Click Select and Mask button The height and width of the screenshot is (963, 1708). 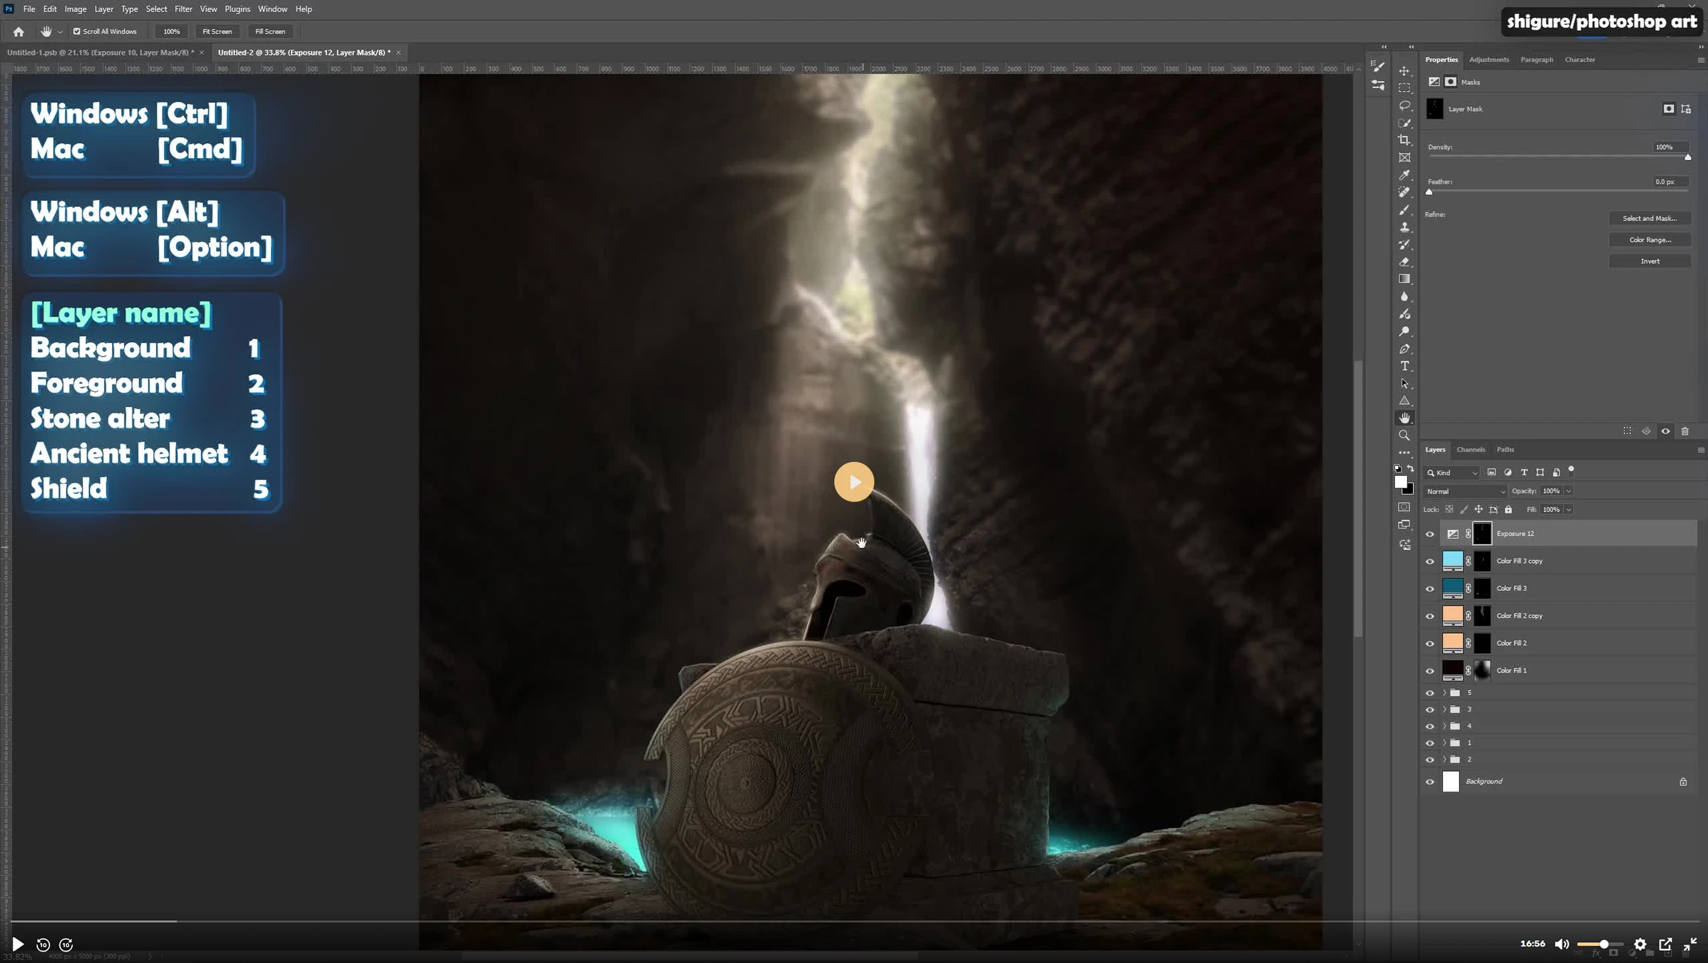1649,218
